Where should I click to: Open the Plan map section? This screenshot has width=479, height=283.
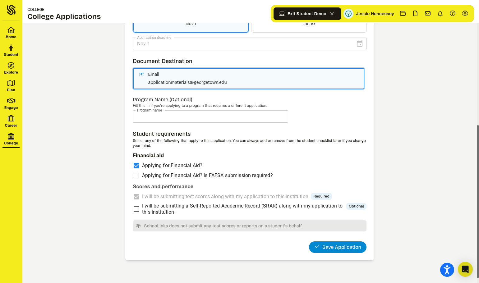tap(11, 86)
